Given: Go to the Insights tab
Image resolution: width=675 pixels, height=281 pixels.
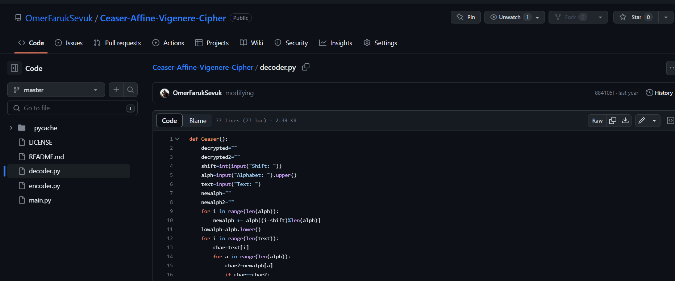Looking at the screenshot, I should click(336, 43).
